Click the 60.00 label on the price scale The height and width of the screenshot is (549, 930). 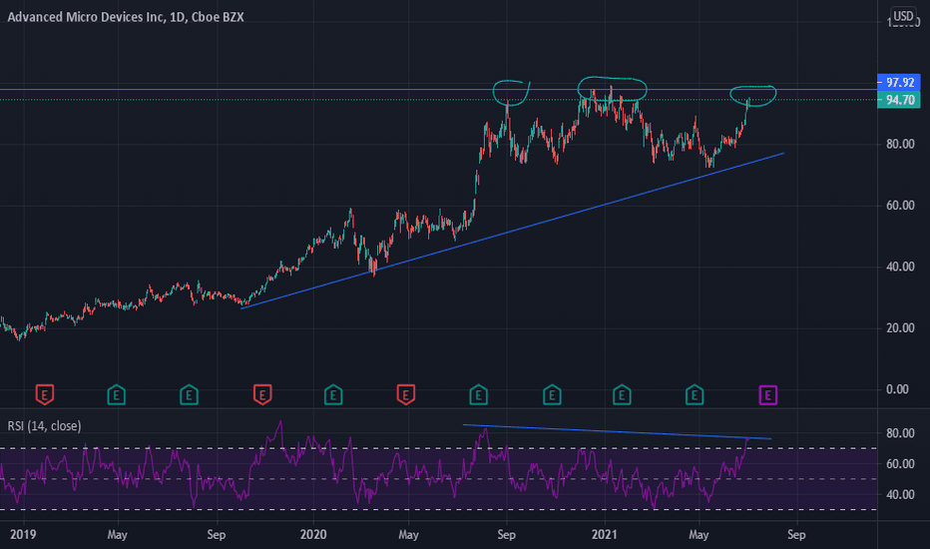click(900, 206)
